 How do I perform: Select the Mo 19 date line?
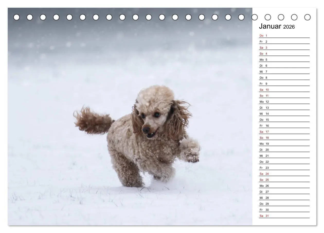[284, 144]
